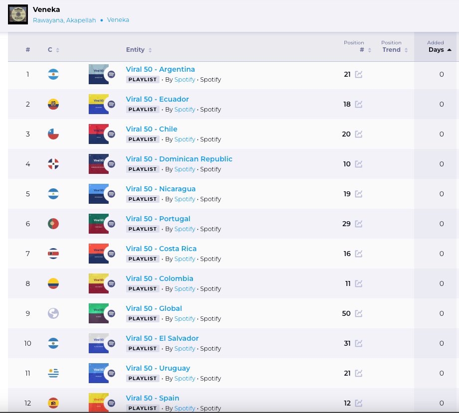Click Viral 50 - Argentina playlist cover thumbnail

coord(99,74)
